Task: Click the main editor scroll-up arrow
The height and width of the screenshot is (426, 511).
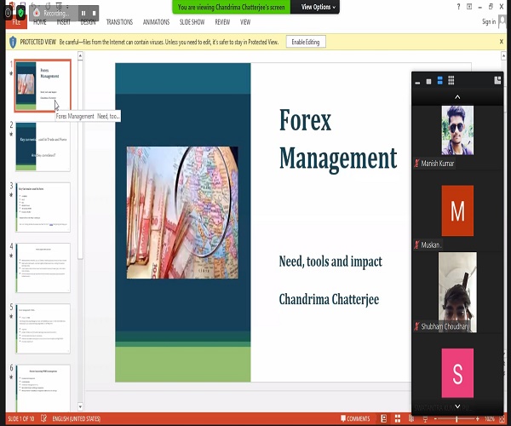Action: point(503,56)
